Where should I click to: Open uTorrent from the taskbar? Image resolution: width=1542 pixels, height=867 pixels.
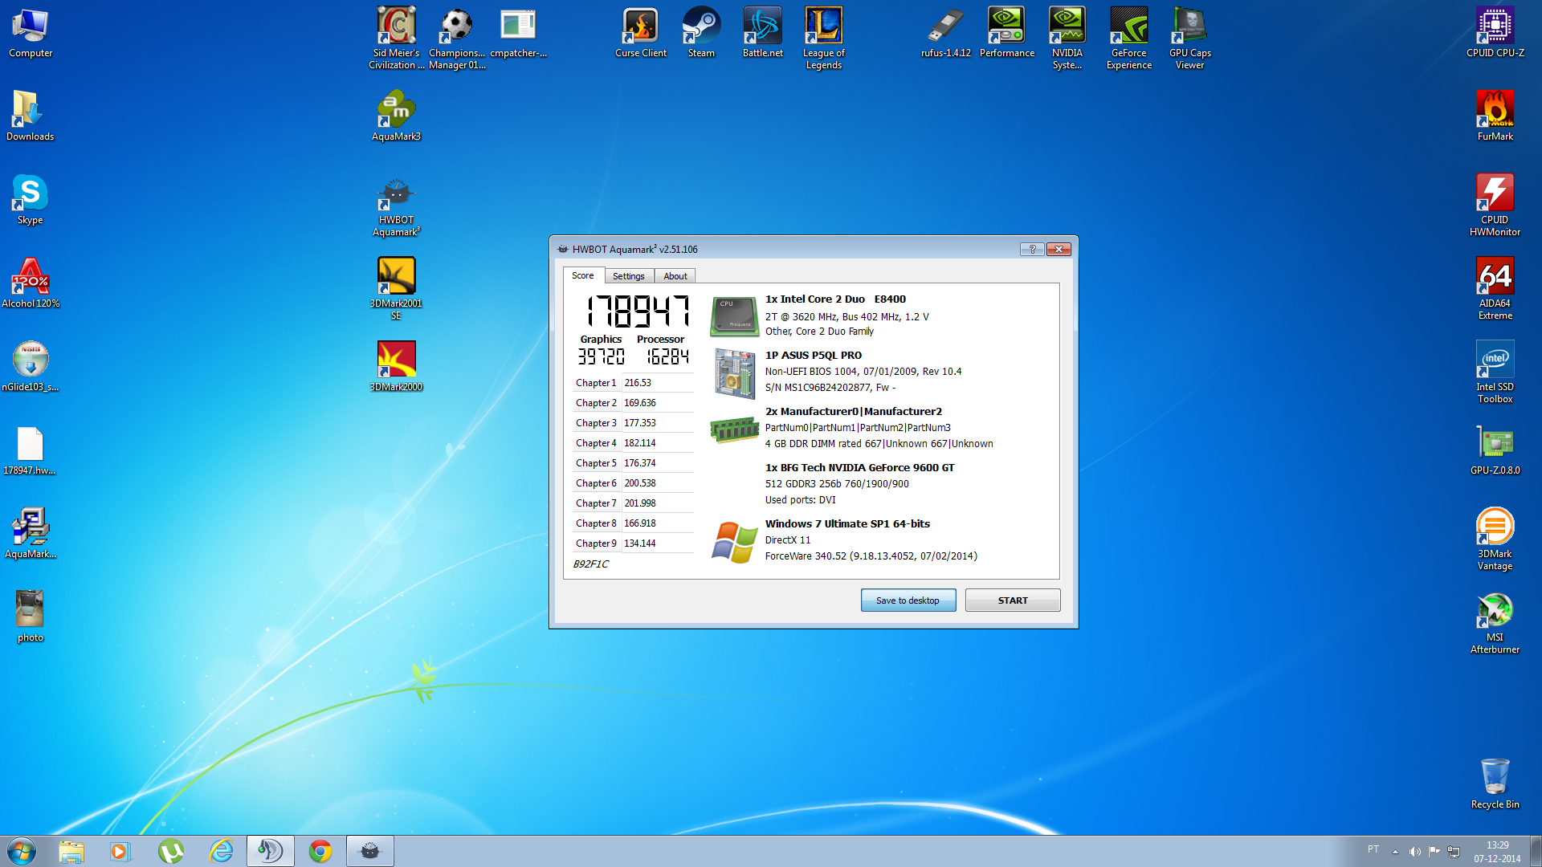tap(170, 851)
